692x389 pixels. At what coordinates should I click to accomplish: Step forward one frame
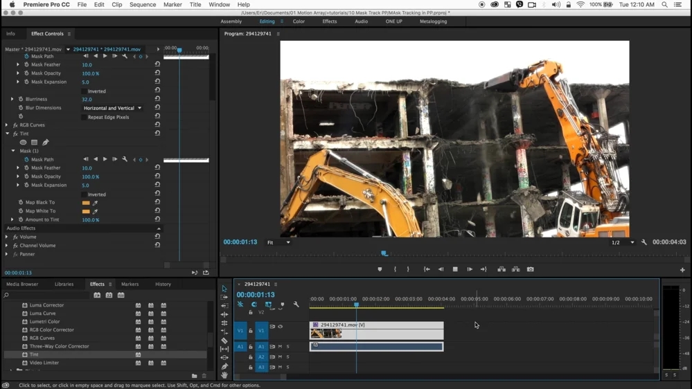470,269
